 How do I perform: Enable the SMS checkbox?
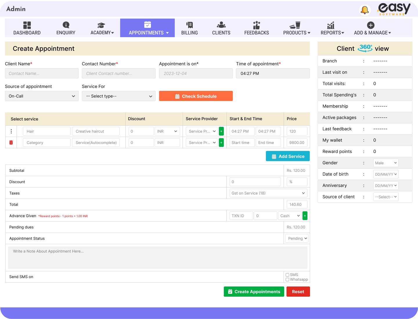(x=287, y=275)
